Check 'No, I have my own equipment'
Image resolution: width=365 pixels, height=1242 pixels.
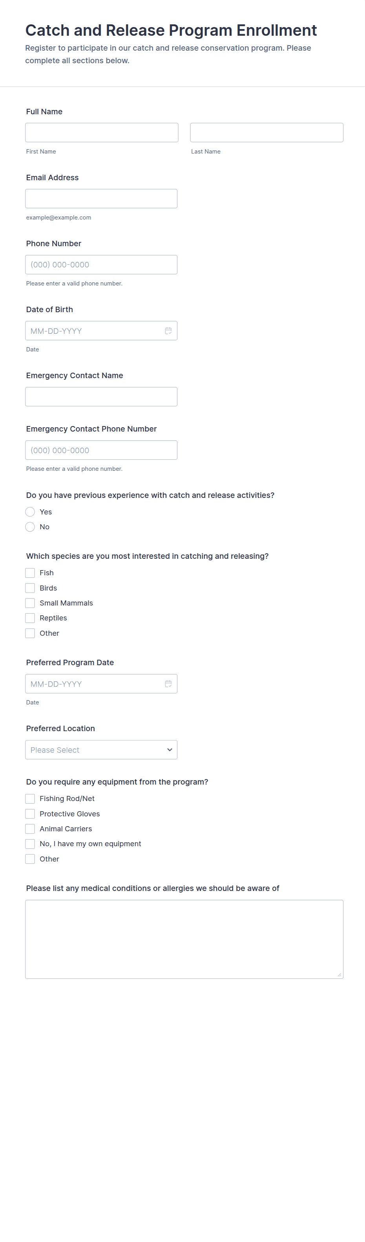(x=30, y=844)
